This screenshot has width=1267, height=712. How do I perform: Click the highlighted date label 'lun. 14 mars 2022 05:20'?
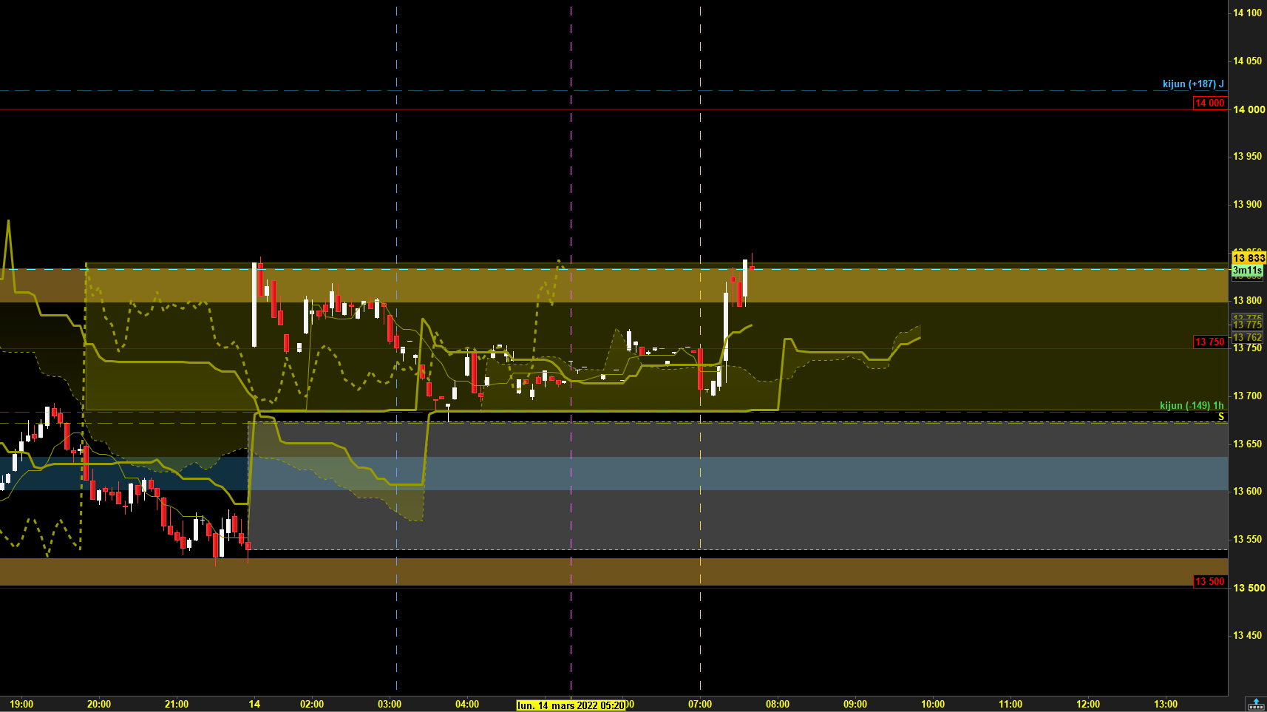pyautogui.click(x=571, y=705)
